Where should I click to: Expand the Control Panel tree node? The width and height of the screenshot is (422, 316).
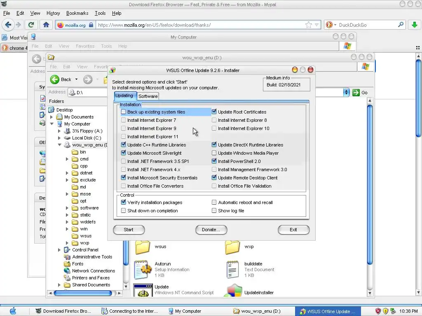[x=59, y=250]
